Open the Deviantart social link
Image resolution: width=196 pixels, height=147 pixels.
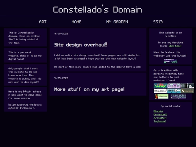pos(160,114)
